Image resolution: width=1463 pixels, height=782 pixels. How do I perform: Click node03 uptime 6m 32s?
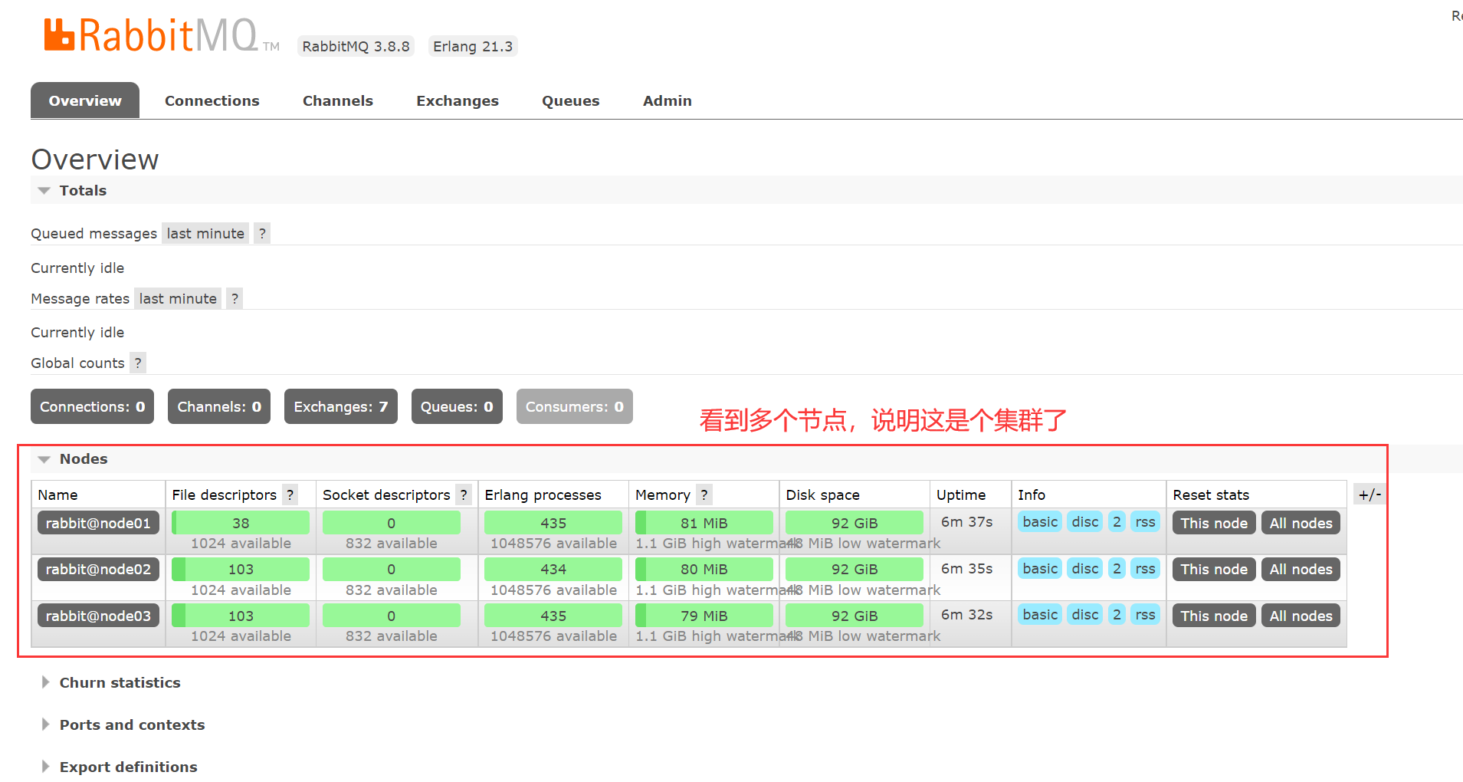pyautogui.click(x=966, y=614)
